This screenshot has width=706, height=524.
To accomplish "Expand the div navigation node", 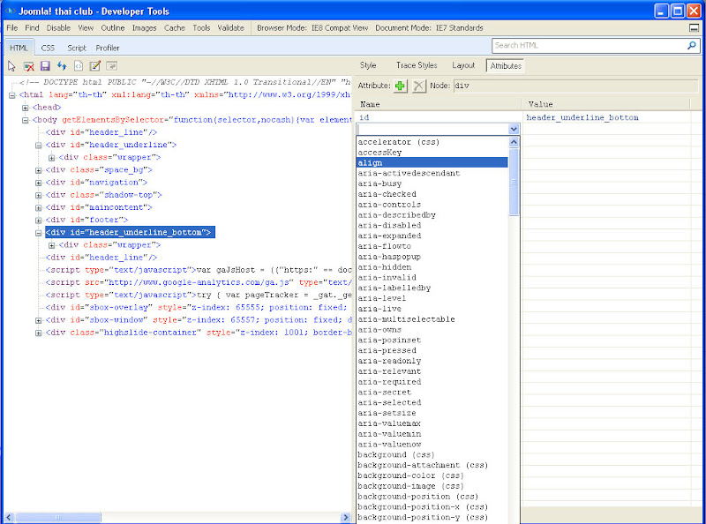I will [x=38, y=183].
